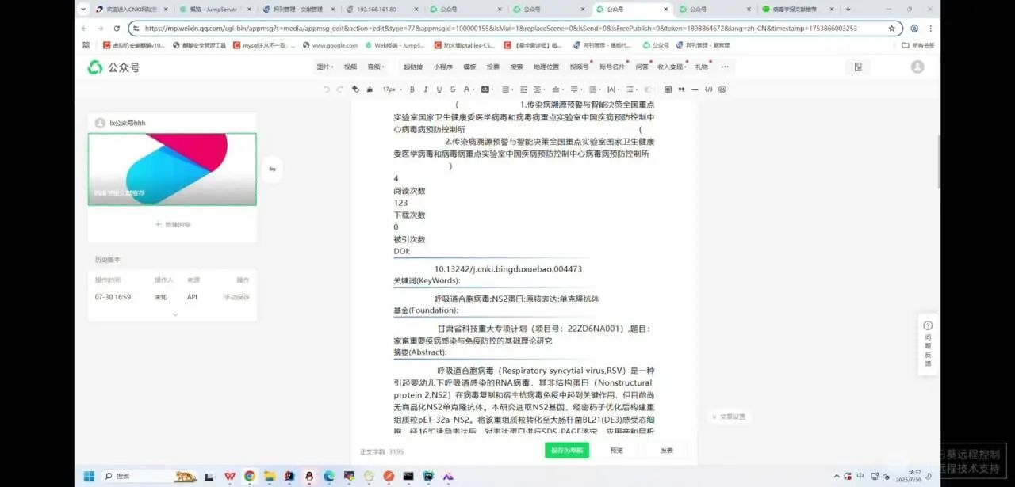Switch to the 192.168.161.80 browser tab

(381, 10)
